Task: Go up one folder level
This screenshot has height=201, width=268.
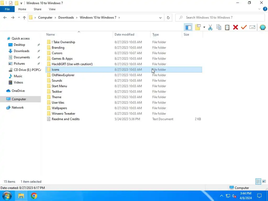Action: coord(24,18)
